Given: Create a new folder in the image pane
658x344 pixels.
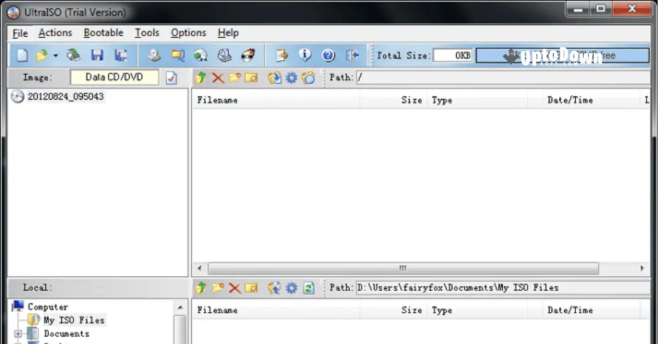Looking at the screenshot, I should [x=234, y=77].
